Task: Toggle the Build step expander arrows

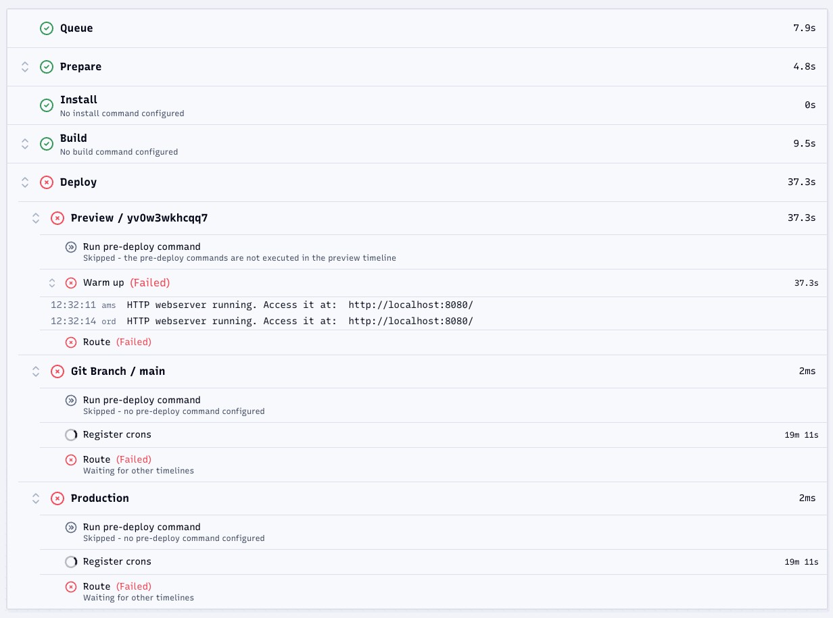Action: tap(25, 144)
